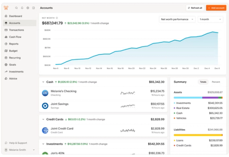
Task: Open the settings gear icon
Action: tap(28, 8)
